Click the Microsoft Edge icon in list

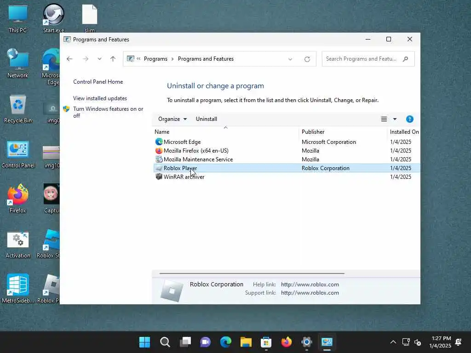point(159,142)
